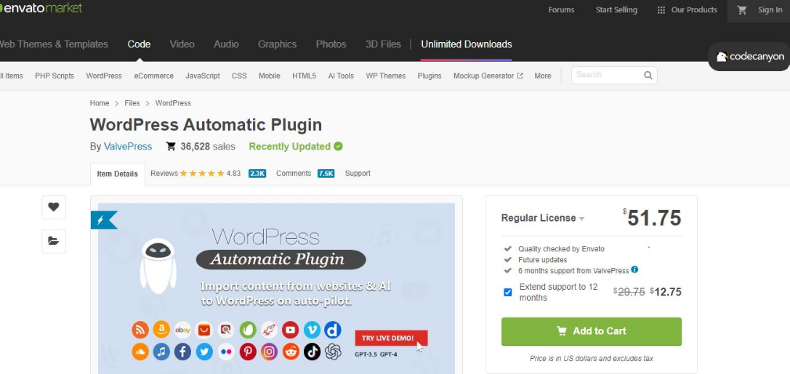
Task: Click the eBay icon in preview
Action: [x=182, y=330]
